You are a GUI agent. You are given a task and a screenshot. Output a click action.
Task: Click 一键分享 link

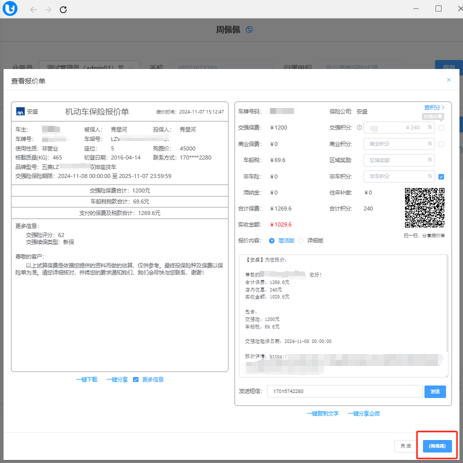(x=117, y=379)
